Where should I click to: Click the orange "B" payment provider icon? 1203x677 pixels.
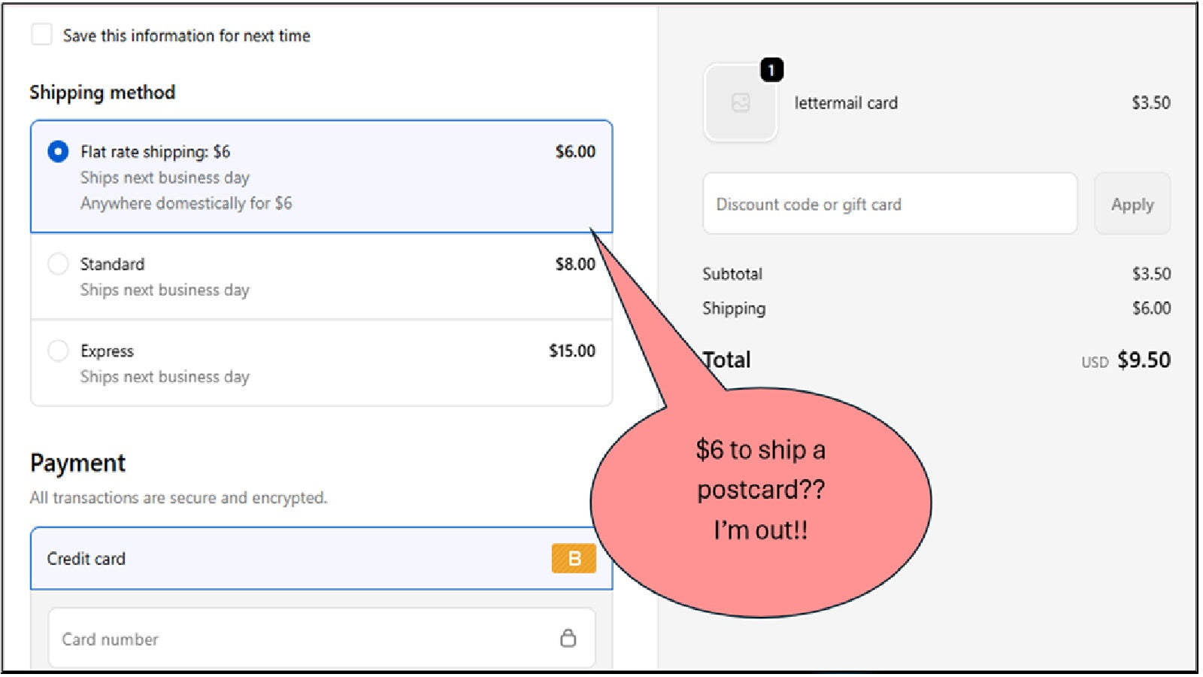574,559
